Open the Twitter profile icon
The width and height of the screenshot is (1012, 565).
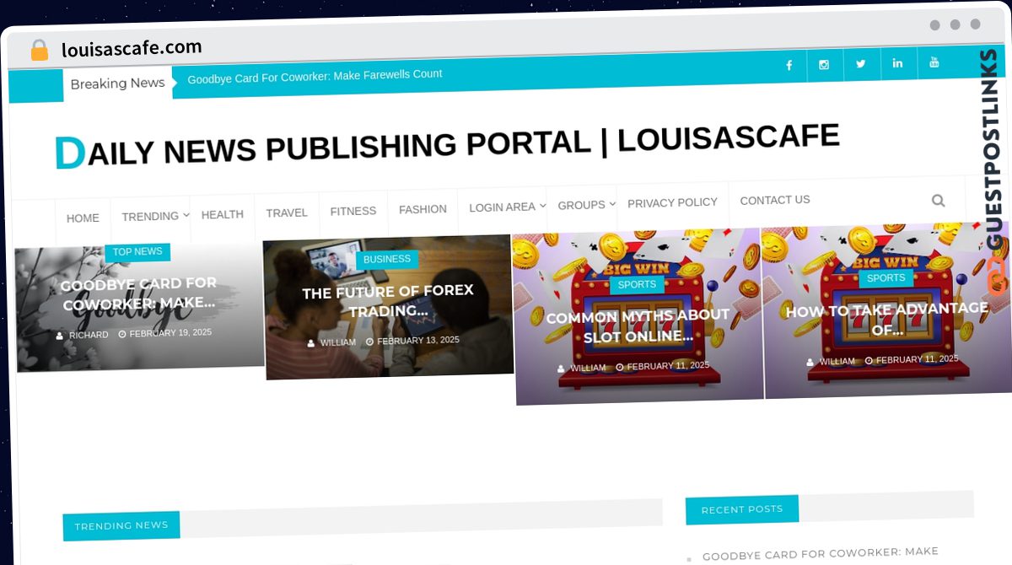tap(861, 64)
